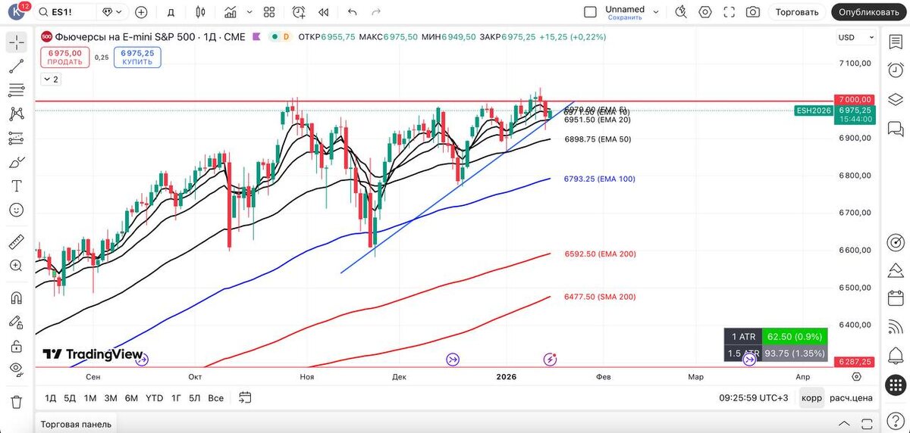
Task: Open the emoji and icons tool
Action: click(16, 210)
